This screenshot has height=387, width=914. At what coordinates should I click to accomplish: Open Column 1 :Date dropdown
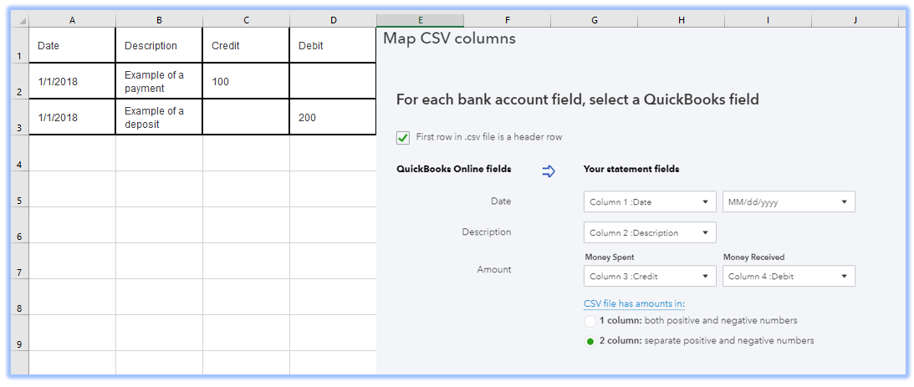click(650, 201)
